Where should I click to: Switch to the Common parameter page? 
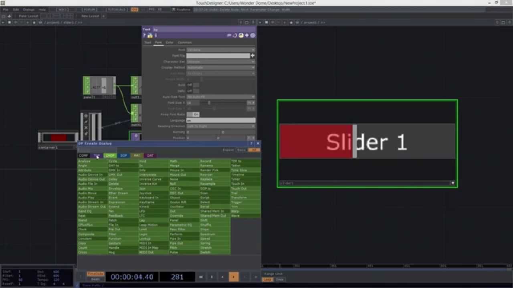pyautogui.click(x=185, y=42)
